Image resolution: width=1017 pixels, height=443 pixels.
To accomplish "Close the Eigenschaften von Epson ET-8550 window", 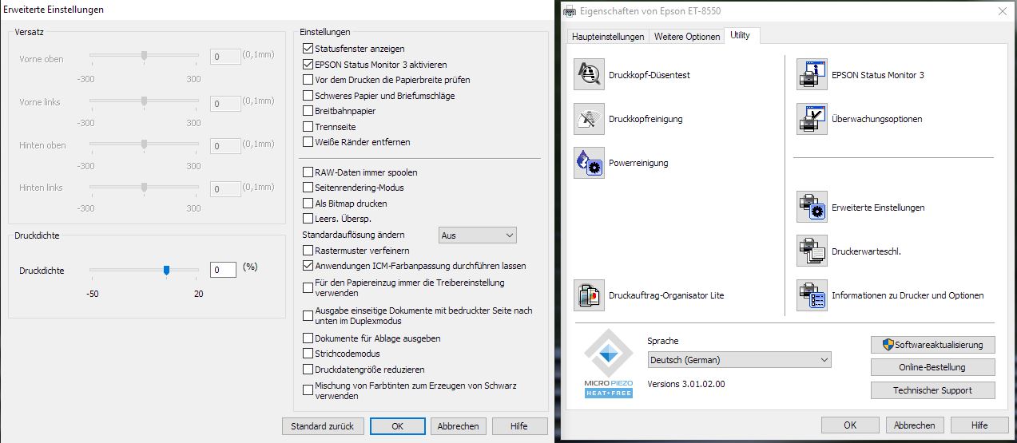I will (x=1002, y=11).
